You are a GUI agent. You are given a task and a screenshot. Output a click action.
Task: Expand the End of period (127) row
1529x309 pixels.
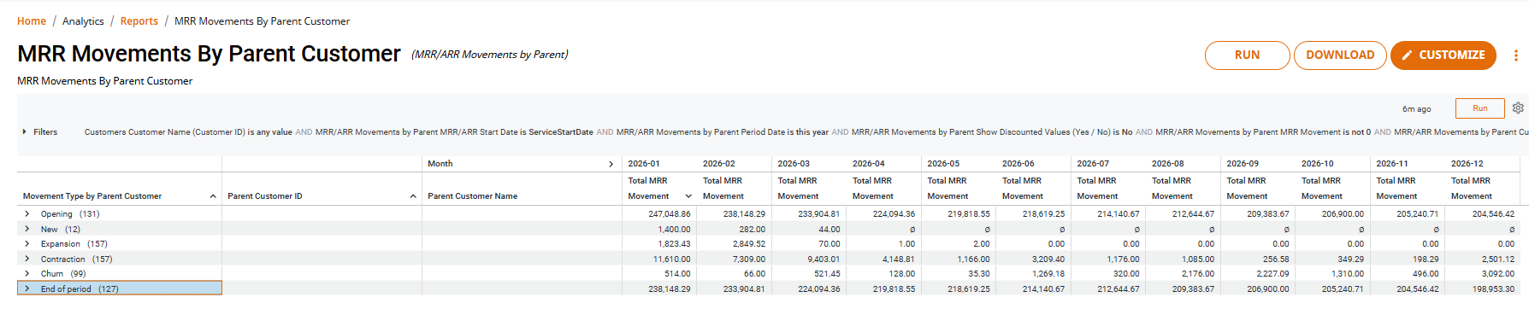coord(27,289)
